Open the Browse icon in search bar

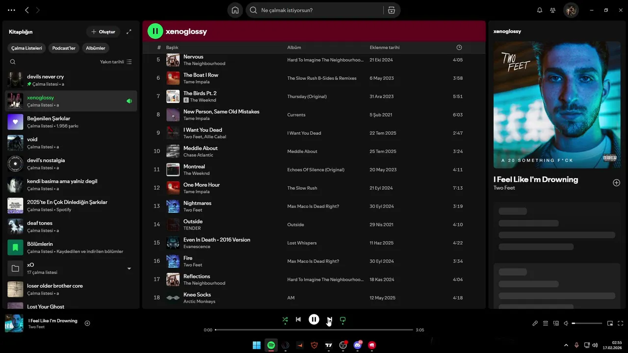point(392,10)
